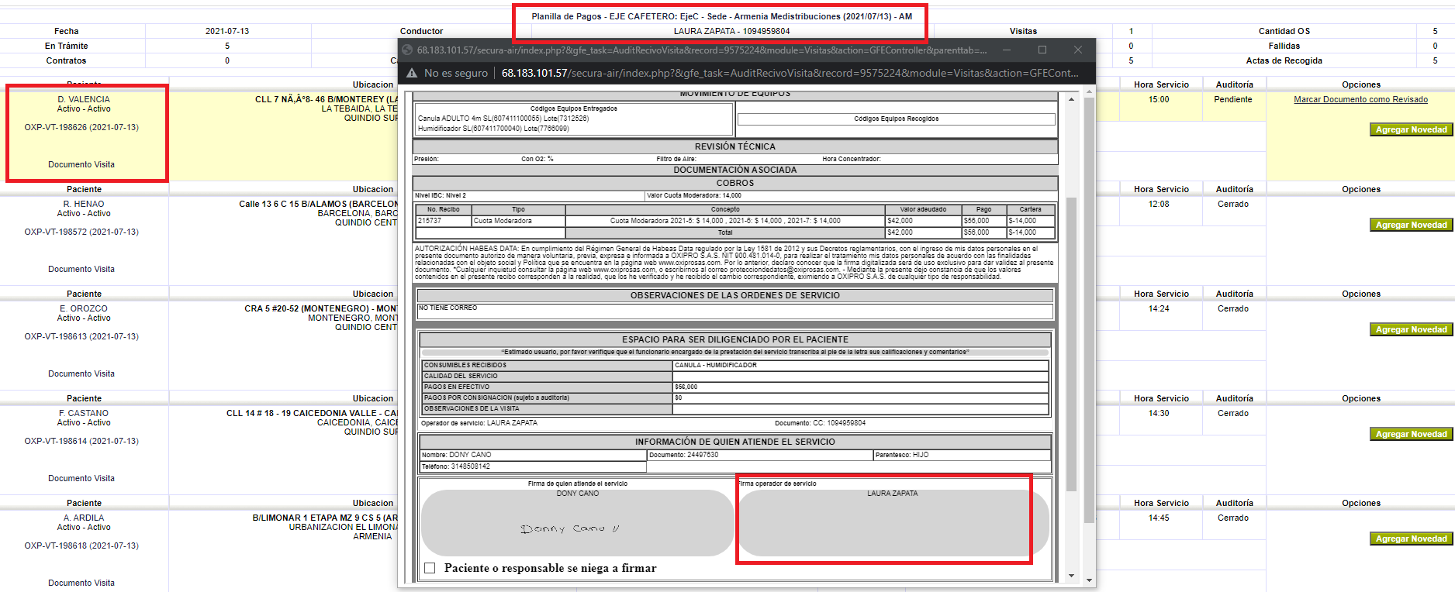Click order OXP-VT-198613 (2021-07-13)
The height and width of the screenshot is (592, 1455).
(x=81, y=336)
